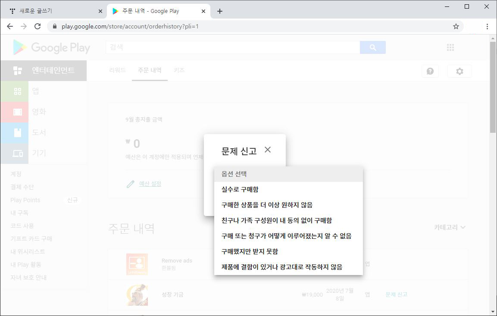Select option 구매한 상품을 더 이상 원하지 않음
The width and height of the screenshot is (497, 316).
pos(288,205)
